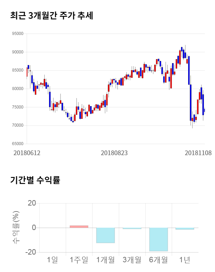Viewport: 215px width, 272px height.
Task: Click the 1년 return bar
Action: pos(185,229)
